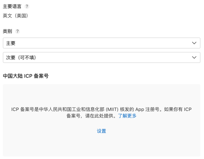Click the chevron arrow on 主要 dropdown
The height and width of the screenshot is (159, 204).
pos(194,43)
